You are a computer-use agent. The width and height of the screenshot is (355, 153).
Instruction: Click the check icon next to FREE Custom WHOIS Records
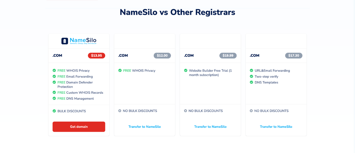coord(54,93)
